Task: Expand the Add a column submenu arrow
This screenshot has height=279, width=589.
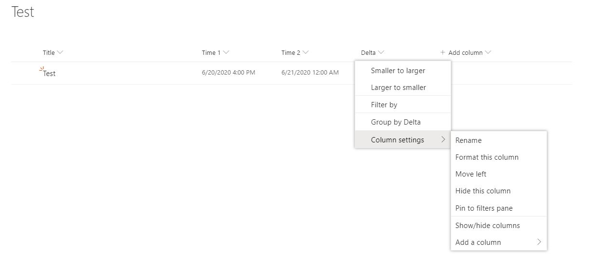Action: [539, 242]
